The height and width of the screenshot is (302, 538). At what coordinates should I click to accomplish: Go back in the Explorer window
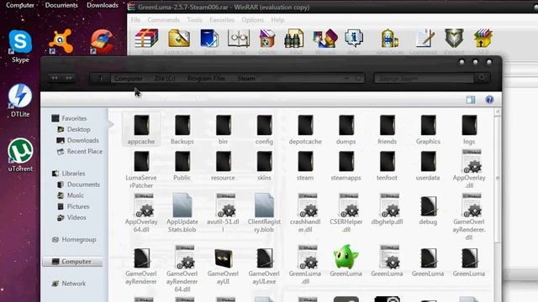point(55,78)
